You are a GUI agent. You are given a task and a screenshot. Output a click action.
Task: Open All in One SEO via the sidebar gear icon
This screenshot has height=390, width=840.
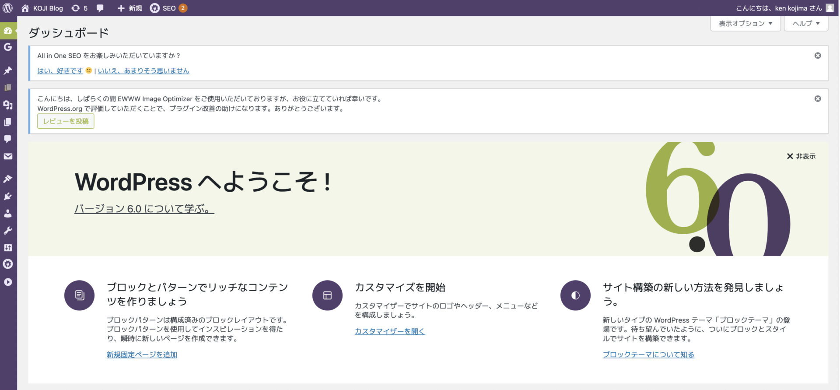(x=8, y=264)
